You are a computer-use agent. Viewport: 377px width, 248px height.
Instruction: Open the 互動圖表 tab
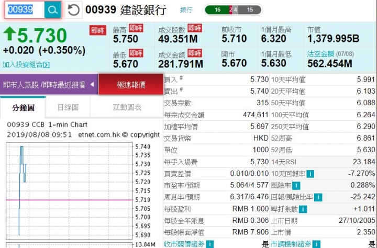pyautogui.click(x=127, y=107)
